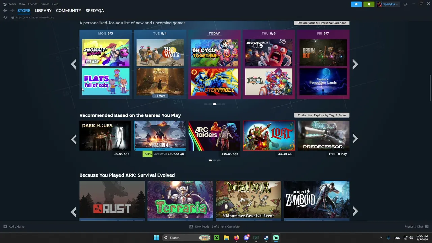
Task: Open the View menu
Action: coord(22,4)
